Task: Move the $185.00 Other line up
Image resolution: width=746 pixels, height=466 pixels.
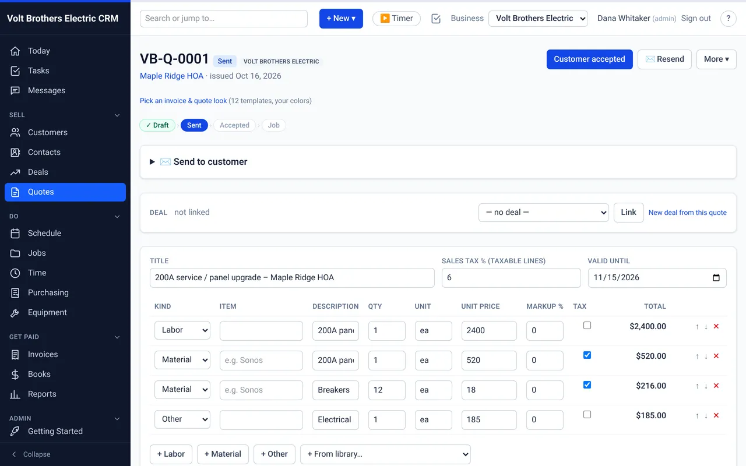Action: [697, 415]
